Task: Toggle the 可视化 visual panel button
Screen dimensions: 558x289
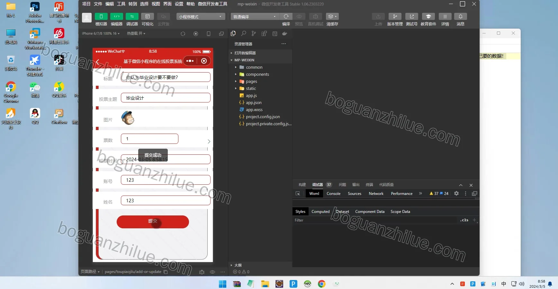Action: pyautogui.click(x=148, y=16)
